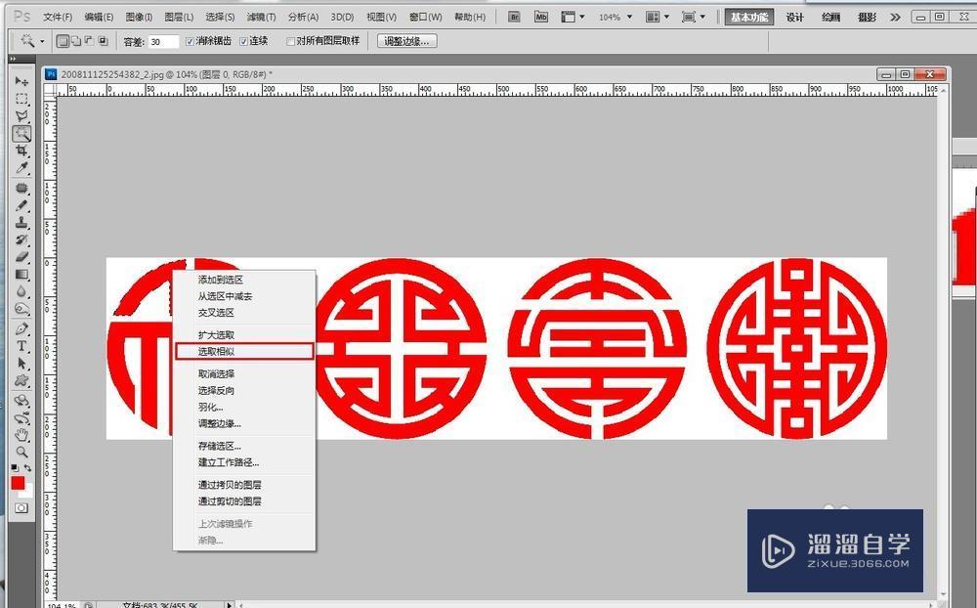Image resolution: width=977 pixels, height=608 pixels.
Task: Toggle the 消除锯齿 anti-alias checkbox
Action: (191, 41)
